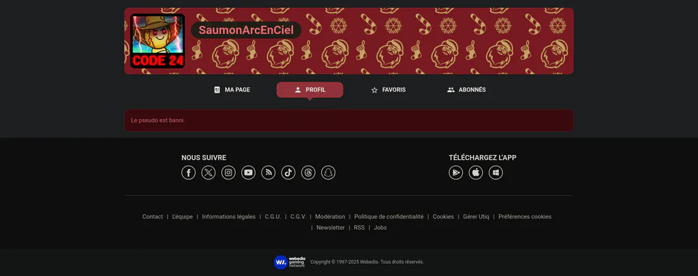
Task: Click the Webedia gaming network logo
Action: [x=290, y=262]
